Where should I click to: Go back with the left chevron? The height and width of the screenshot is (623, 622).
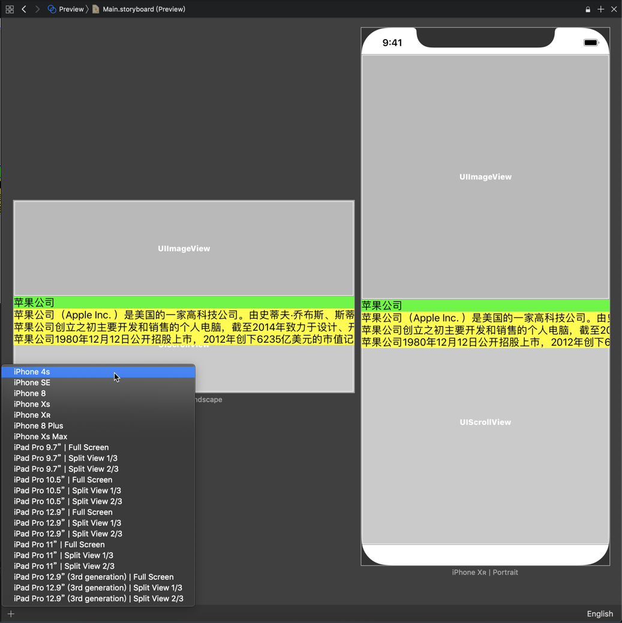tap(24, 9)
